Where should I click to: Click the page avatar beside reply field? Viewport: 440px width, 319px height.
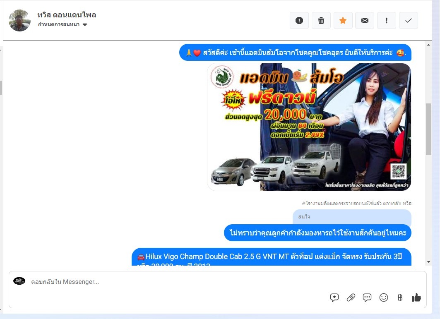(x=19, y=281)
